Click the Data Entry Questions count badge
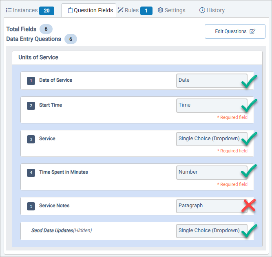The height and width of the screenshot is (257, 272). click(x=71, y=39)
